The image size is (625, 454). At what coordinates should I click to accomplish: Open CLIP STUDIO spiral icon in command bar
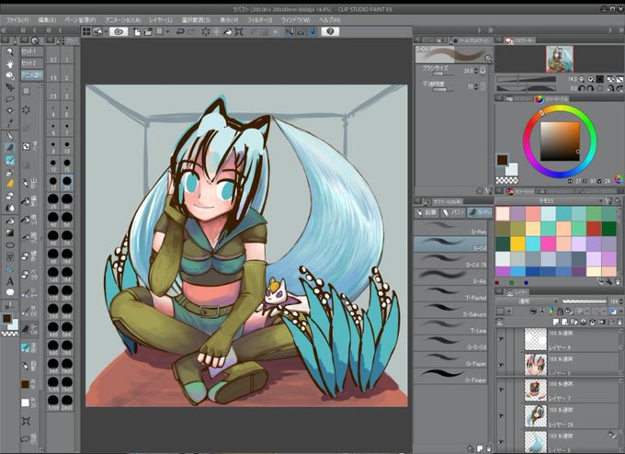tap(119, 31)
